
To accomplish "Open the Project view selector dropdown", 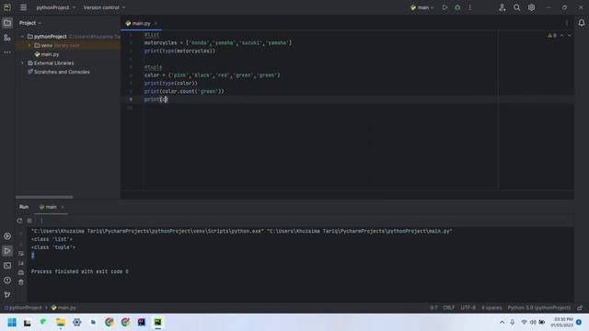I will click(30, 23).
